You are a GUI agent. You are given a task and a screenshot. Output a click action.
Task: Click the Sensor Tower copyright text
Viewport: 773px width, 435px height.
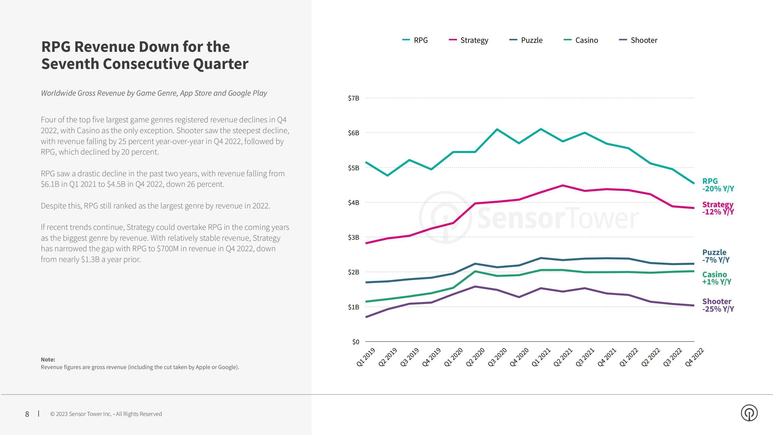tap(106, 414)
